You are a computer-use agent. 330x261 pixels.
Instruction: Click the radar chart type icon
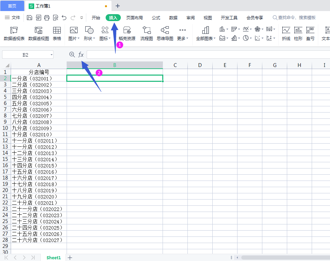click(x=258, y=29)
